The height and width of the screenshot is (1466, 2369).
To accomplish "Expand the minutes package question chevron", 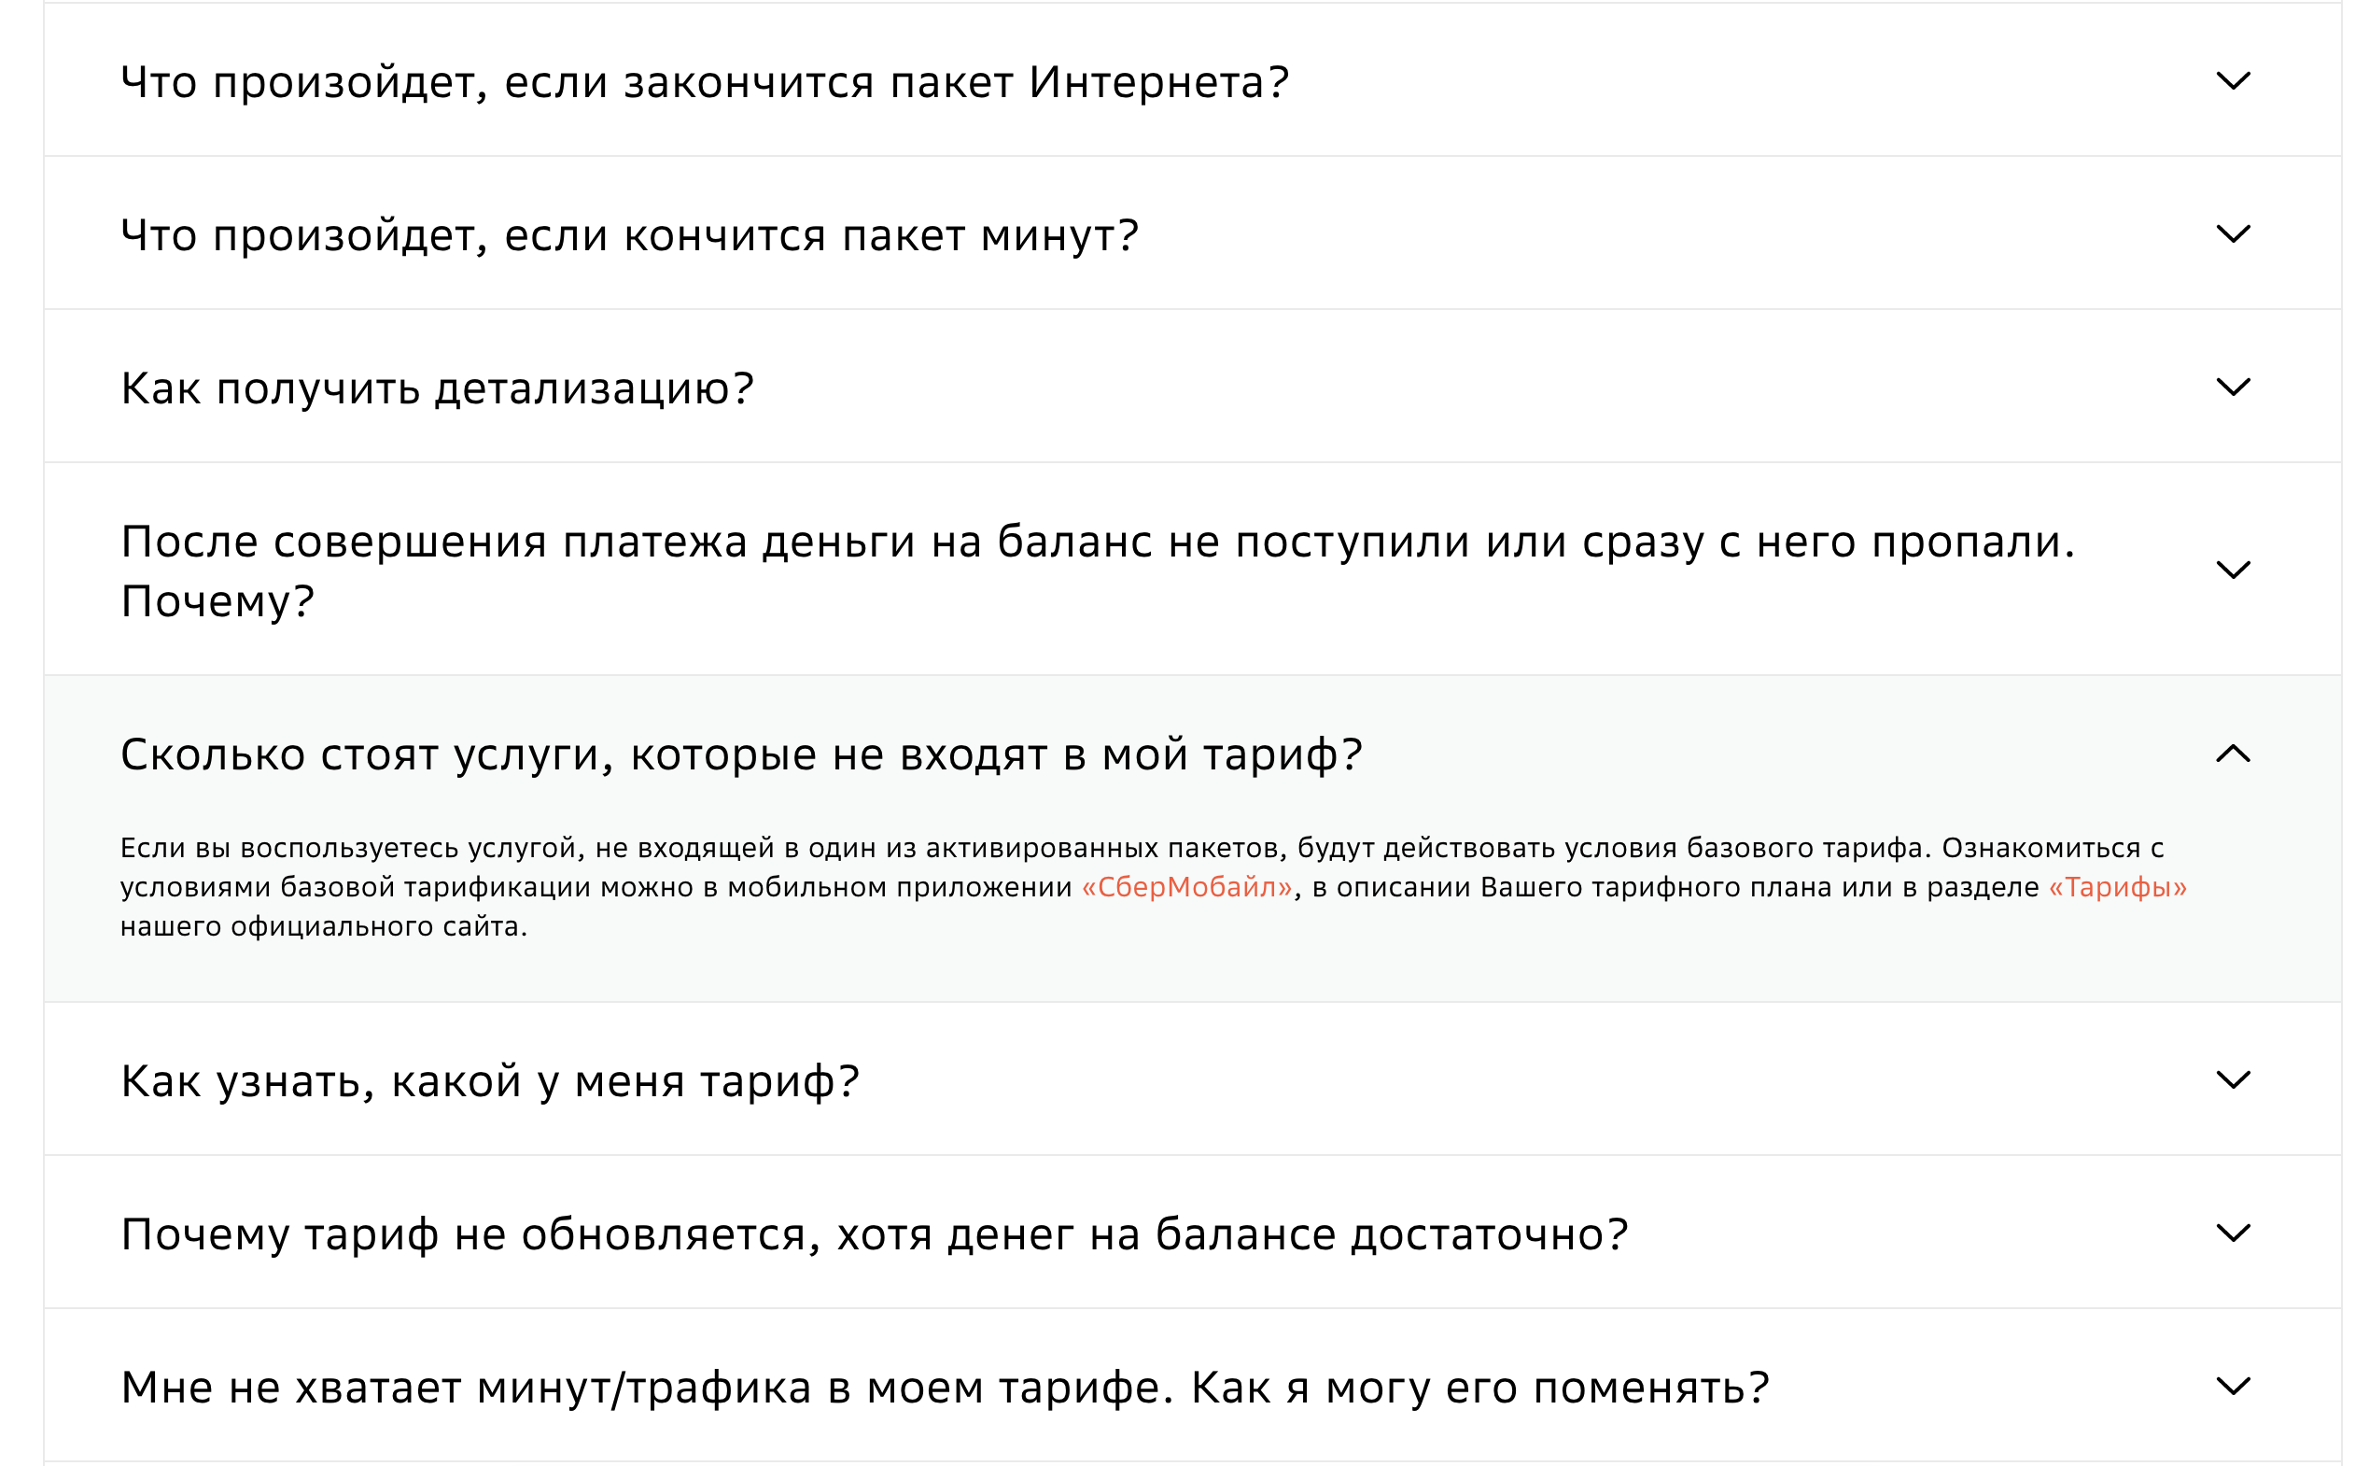I will pyautogui.click(x=2235, y=235).
